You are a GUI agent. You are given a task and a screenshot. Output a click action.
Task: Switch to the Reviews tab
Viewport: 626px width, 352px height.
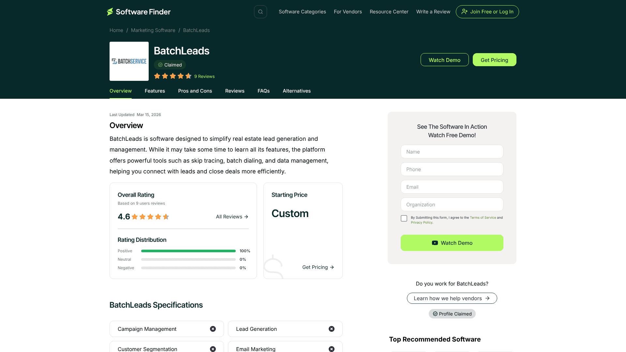pos(235,91)
